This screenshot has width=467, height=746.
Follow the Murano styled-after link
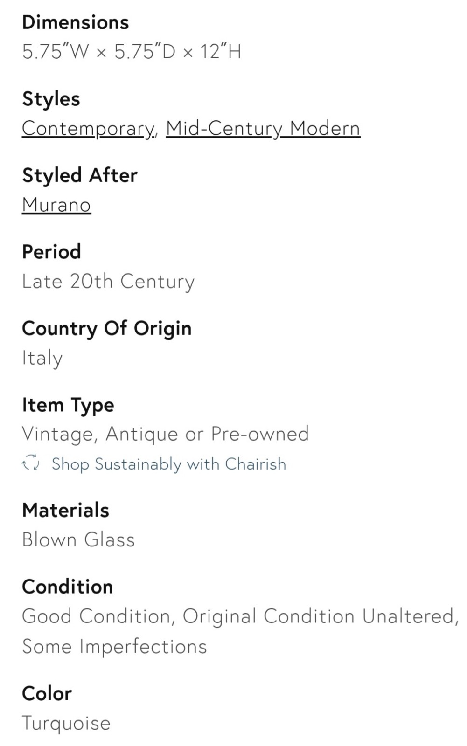[56, 205]
